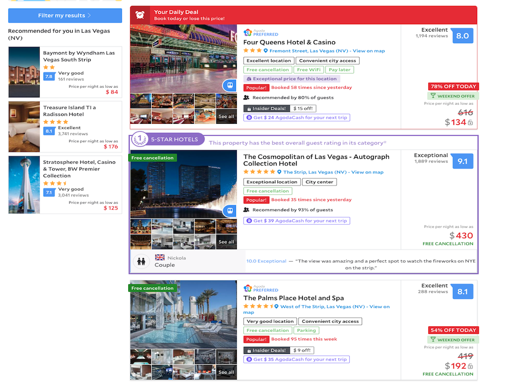Click the Cosmopolitan map pin icon
The width and height of the screenshot is (513, 385).
click(x=279, y=172)
